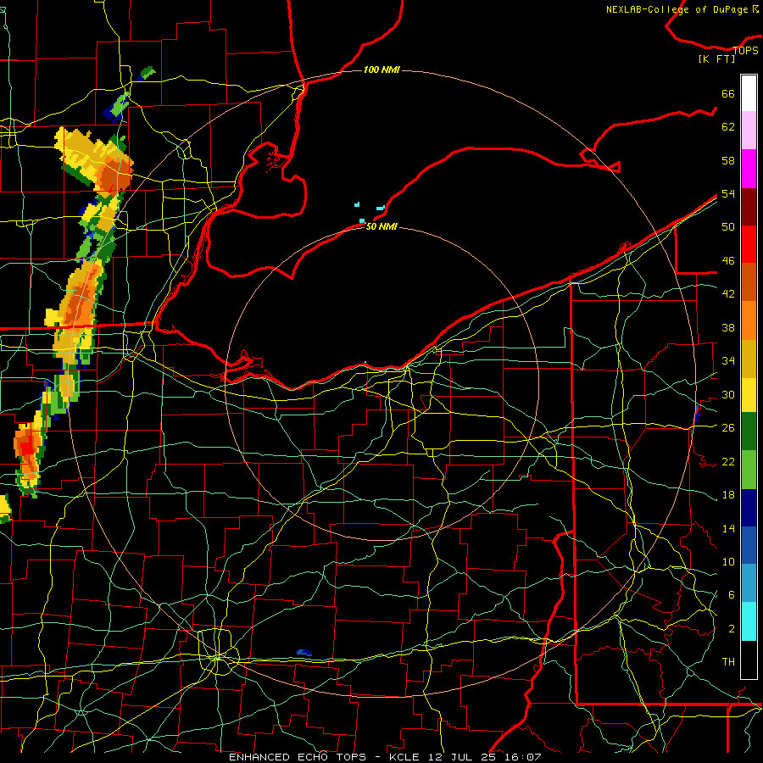Click the 'TOPS' legend title

pos(745,50)
